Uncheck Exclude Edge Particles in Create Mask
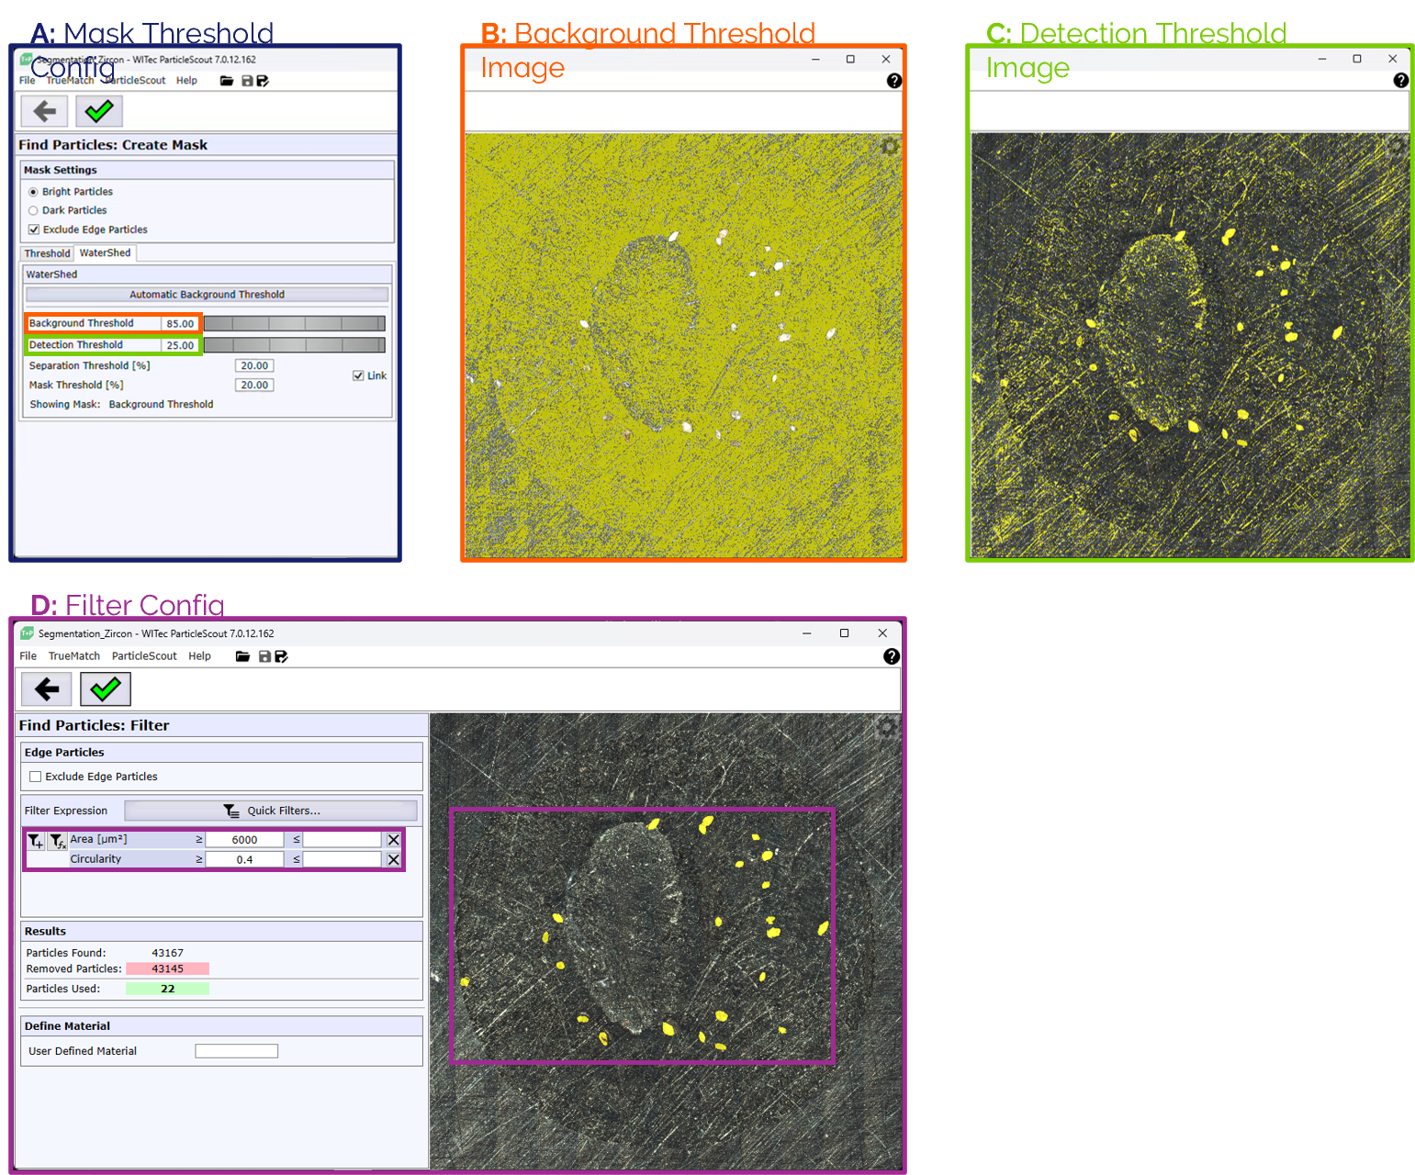Viewport: 1415px width, 1175px height. (34, 229)
